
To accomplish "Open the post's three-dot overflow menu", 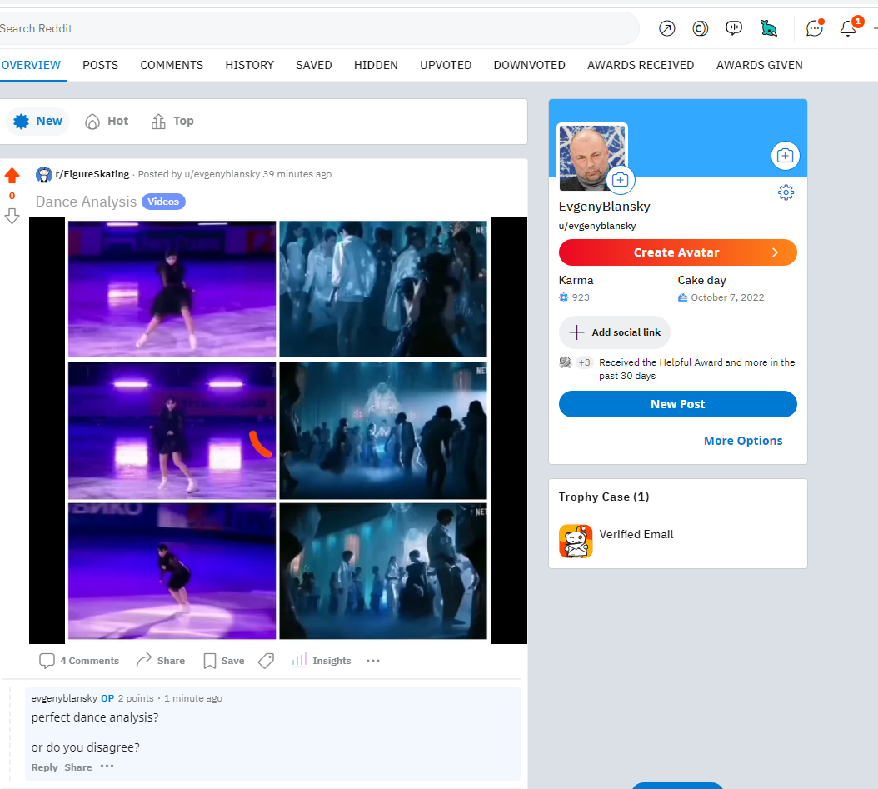I will pyautogui.click(x=373, y=661).
